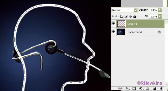Add a layer mask
This screenshot has height=91, width=168.
coord(134,88)
